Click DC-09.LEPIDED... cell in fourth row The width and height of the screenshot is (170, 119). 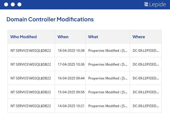(146, 92)
